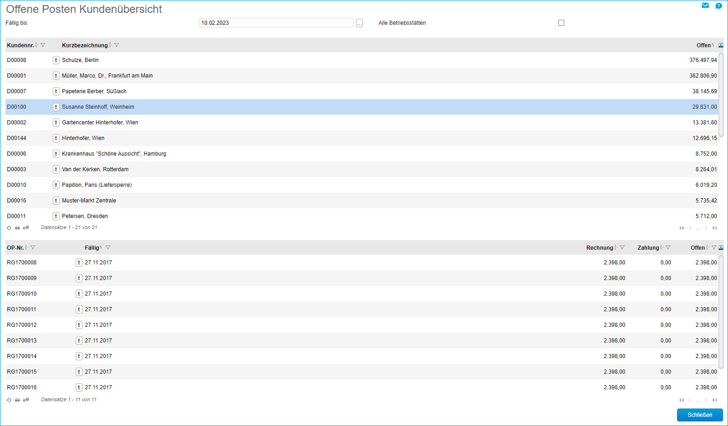Click info icon for Papillon, Paris
This screenshot has width=728, height=426.
(56, 185)
